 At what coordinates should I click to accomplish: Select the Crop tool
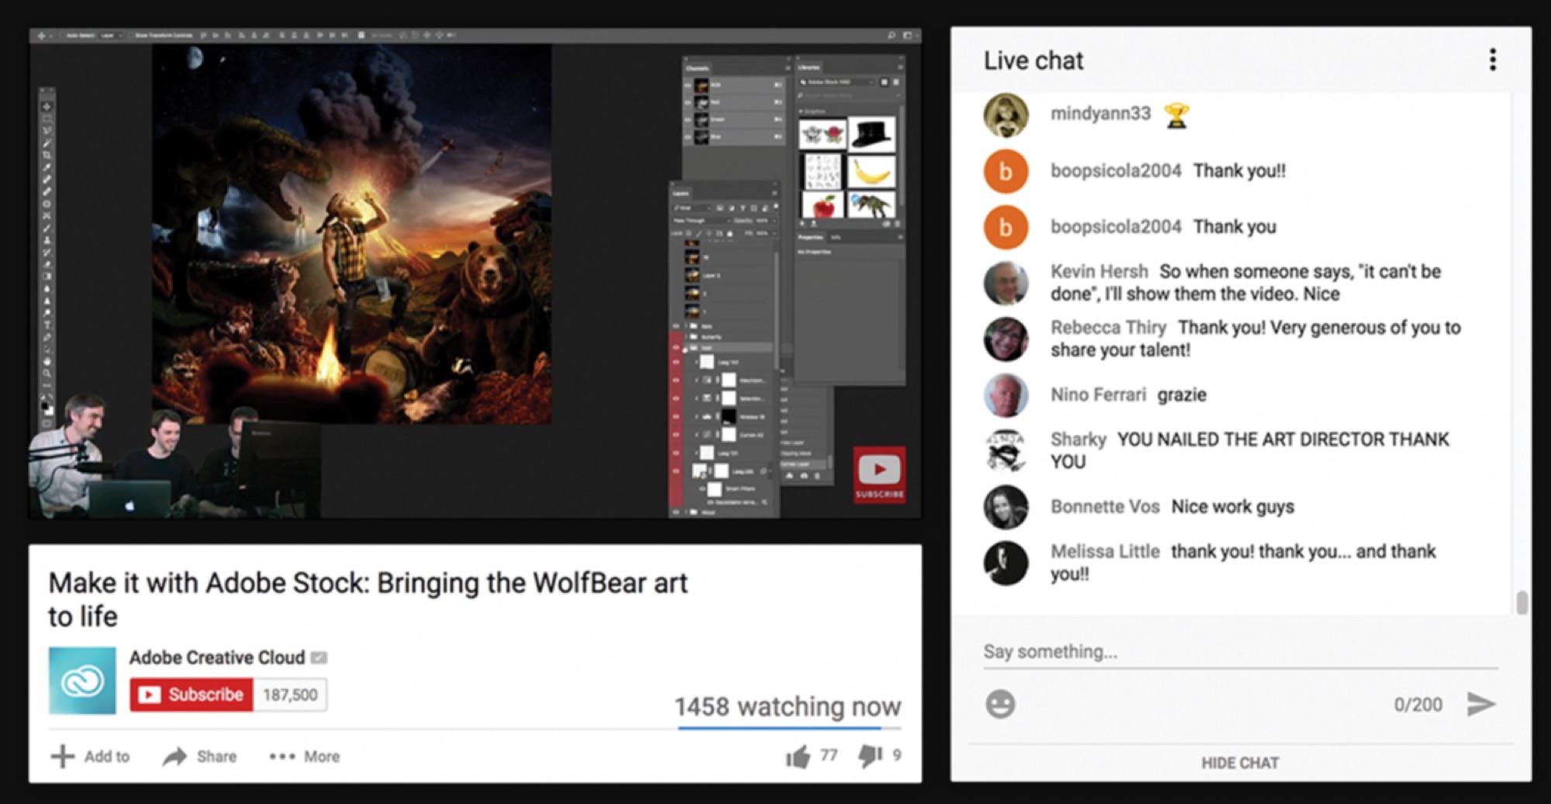[x=47, y=155]
